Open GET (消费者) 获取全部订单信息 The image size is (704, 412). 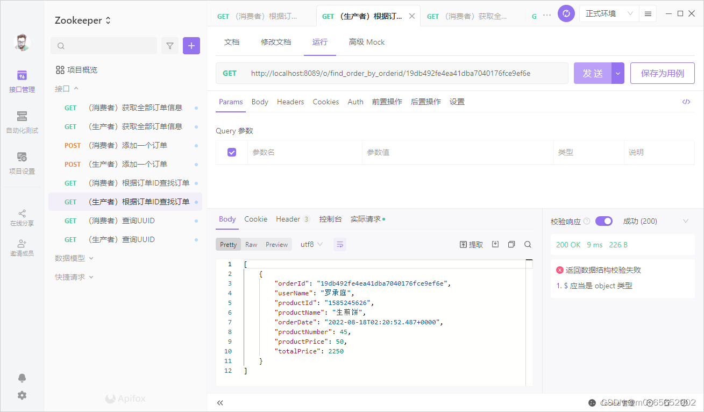point(125,108)
